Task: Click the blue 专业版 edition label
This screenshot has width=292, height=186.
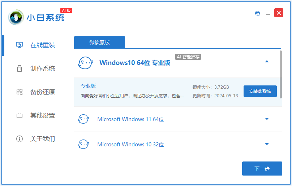Action: tap(88, 86)
